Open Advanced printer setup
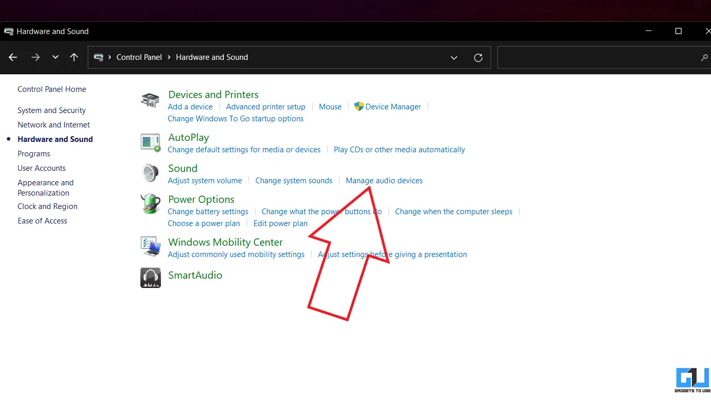 pyautogui.click(x=266, y=107)
